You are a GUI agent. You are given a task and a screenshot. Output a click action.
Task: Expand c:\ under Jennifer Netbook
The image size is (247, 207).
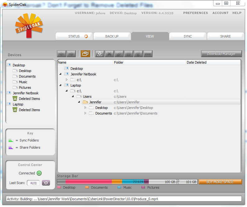67,80
